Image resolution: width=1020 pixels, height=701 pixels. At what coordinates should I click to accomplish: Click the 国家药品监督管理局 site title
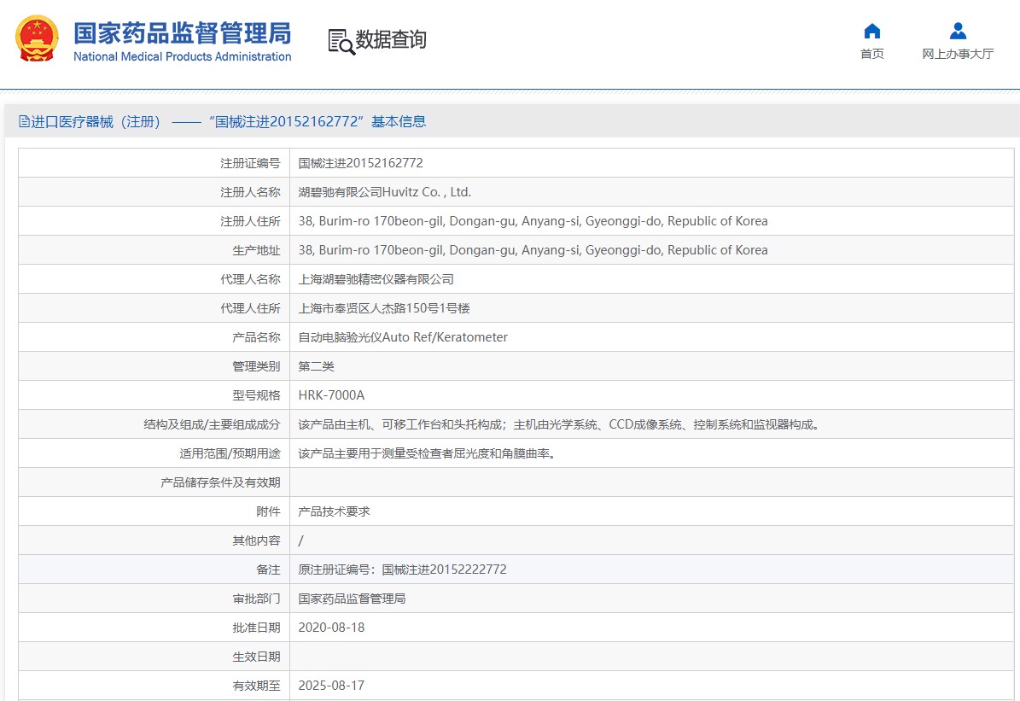(x=182, y=32)
